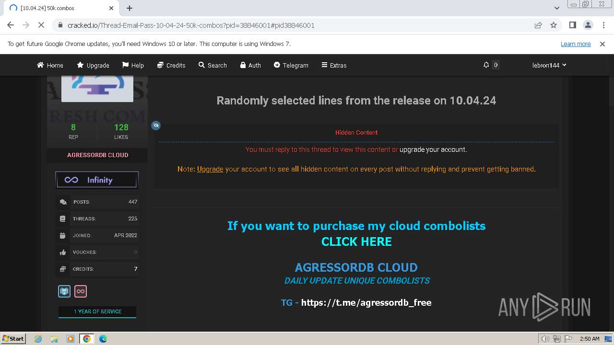The image size is (614, 345).
Task: Open AGRESSORDB CLOUD heading link
Action: pos(356,267)
